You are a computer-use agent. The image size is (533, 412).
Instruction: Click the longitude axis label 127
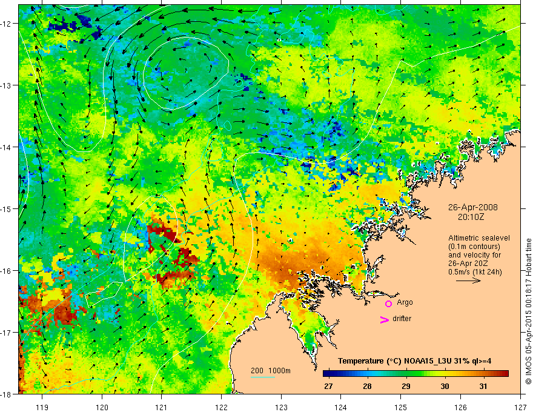520,407
